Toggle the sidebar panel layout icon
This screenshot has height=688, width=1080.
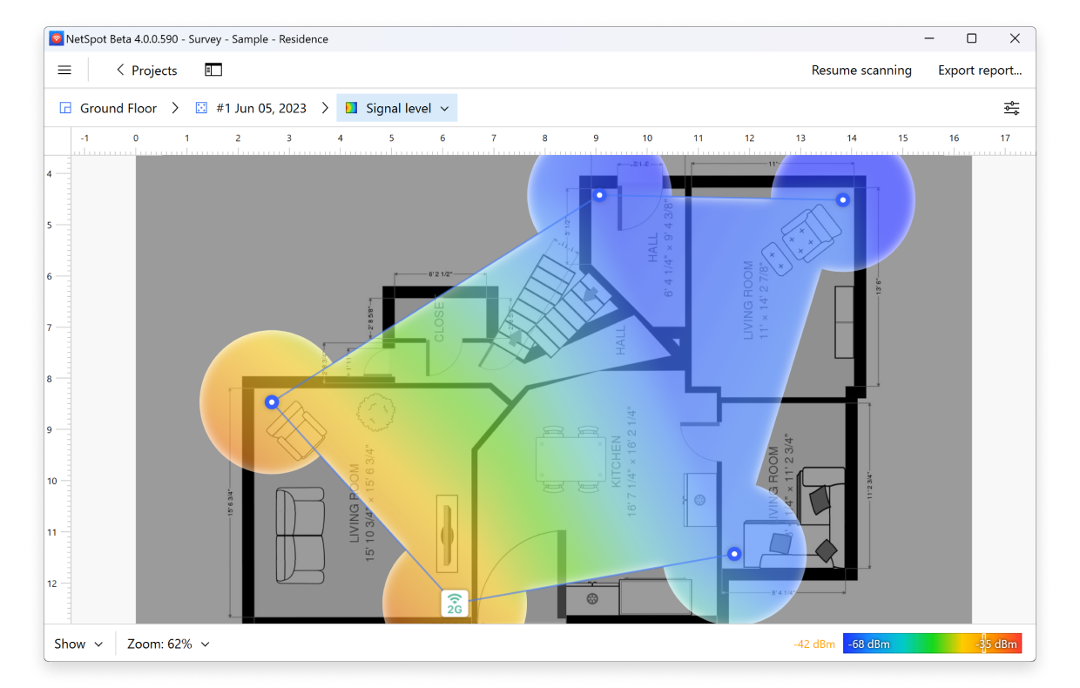pyautogui.click(x=213, y=71)
